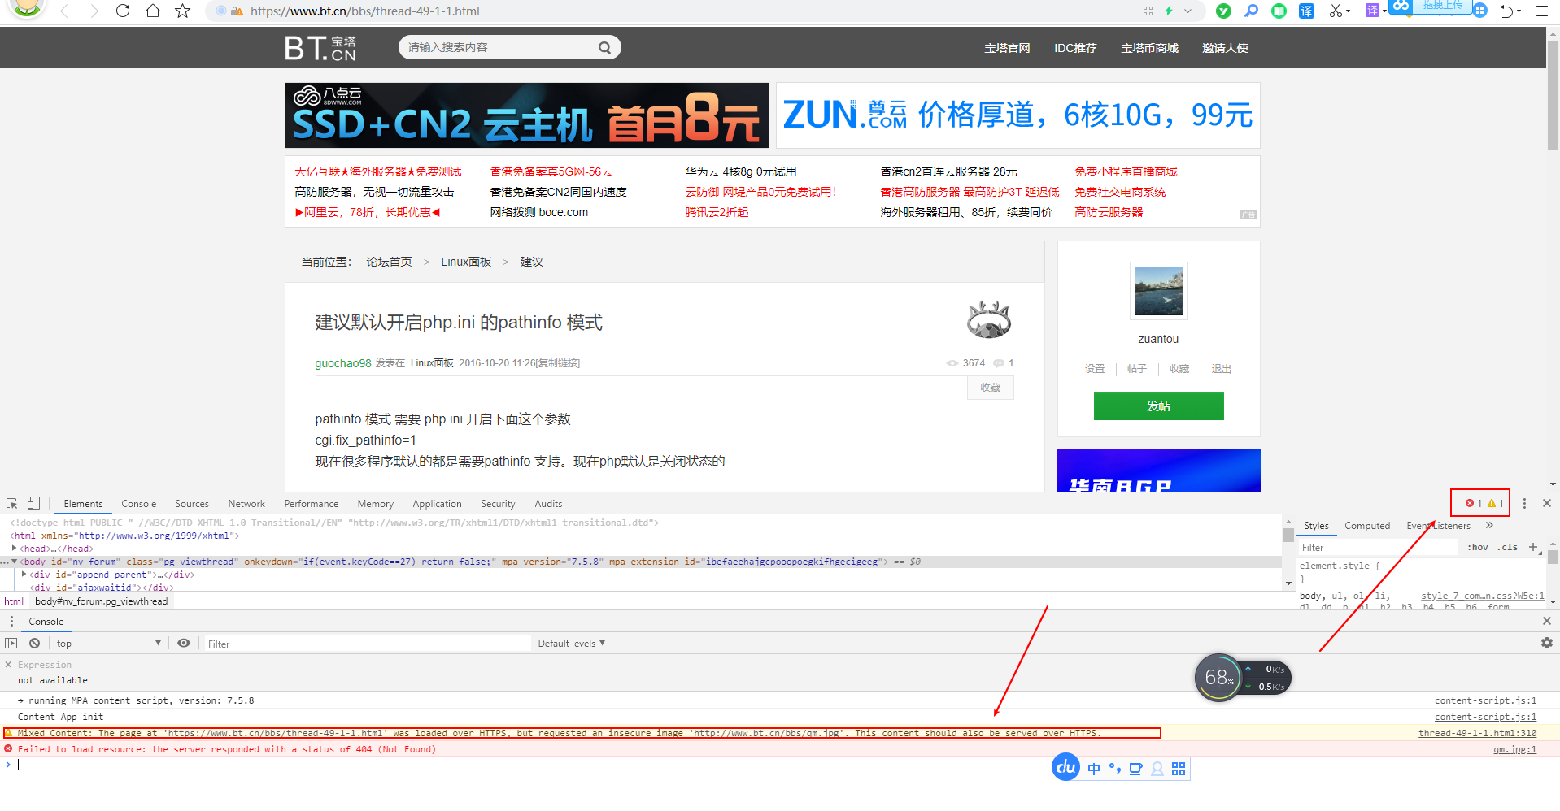Viewport: 1560px width, 811px height.
Task: Toggle the live expression eye icon
Action: [x=183, y=643]
